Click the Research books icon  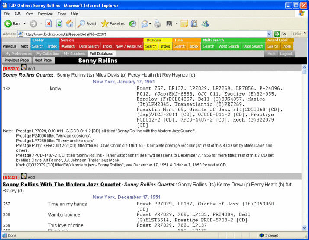[x=194, y=24]
